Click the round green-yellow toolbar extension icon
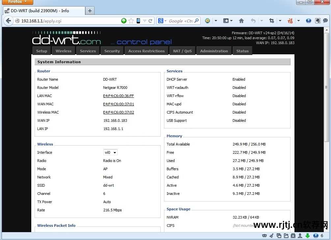 [x=207, y=21]
